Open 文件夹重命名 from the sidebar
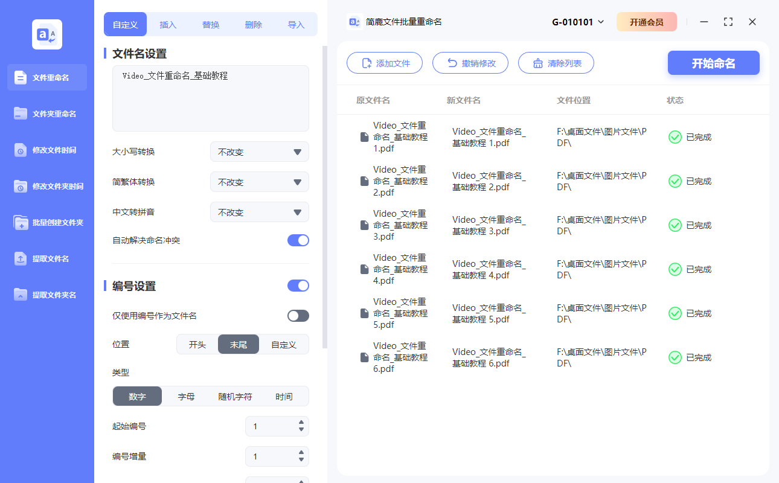This screenshot has height=483, width=779. click(46, 114)
